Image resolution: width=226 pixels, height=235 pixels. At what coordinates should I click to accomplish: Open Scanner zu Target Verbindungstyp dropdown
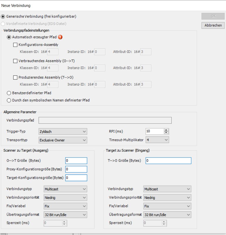pos(65,189)
